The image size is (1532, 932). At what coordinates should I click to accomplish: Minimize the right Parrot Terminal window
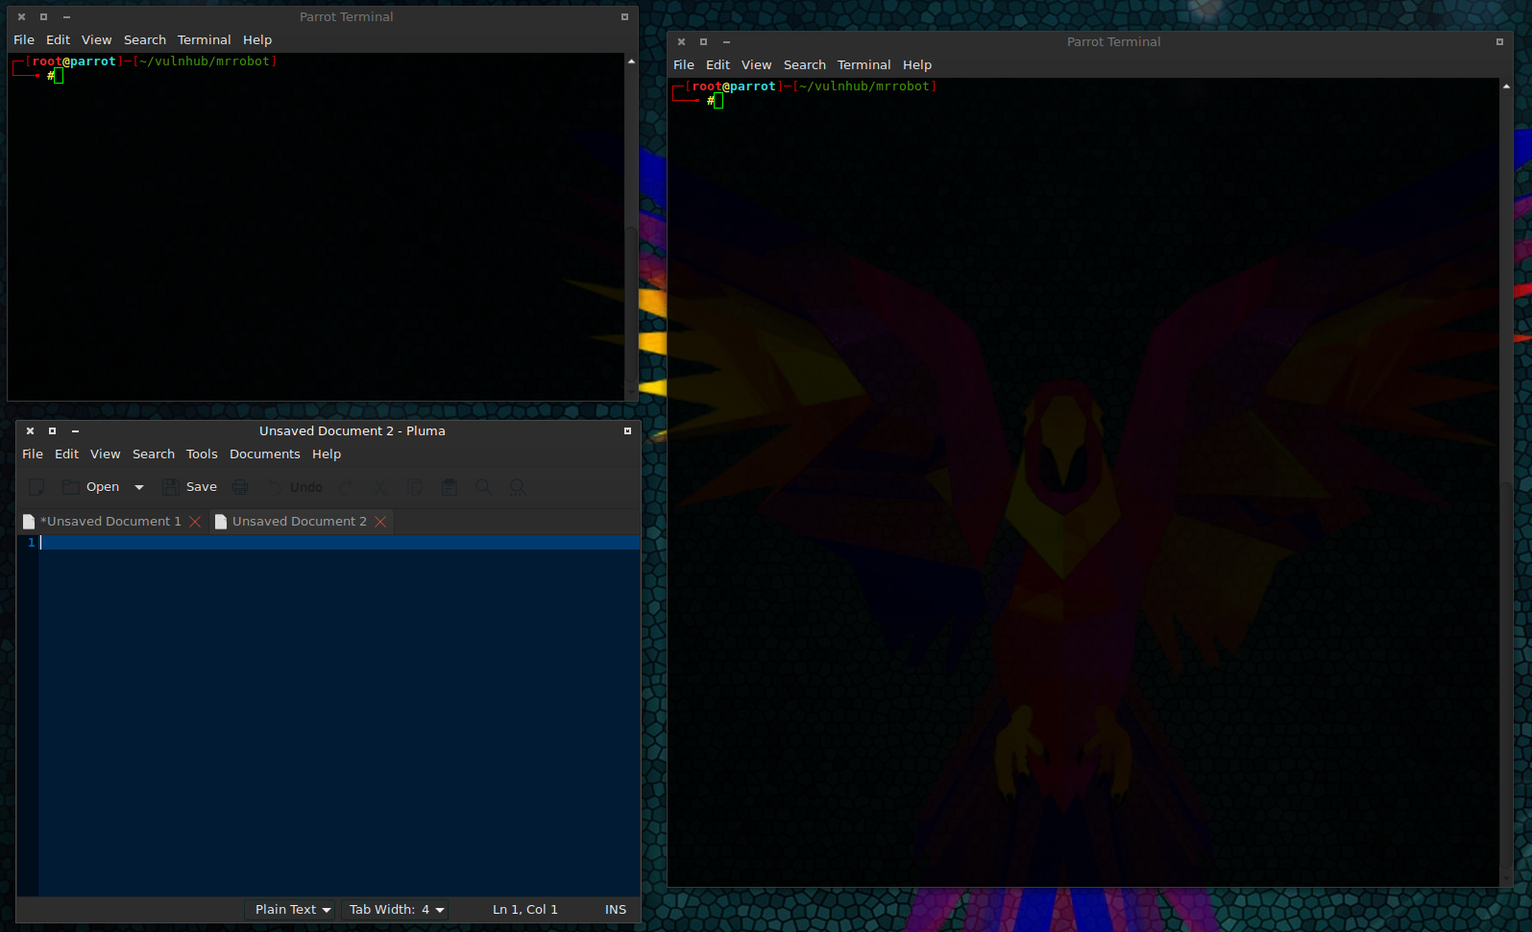726,41
